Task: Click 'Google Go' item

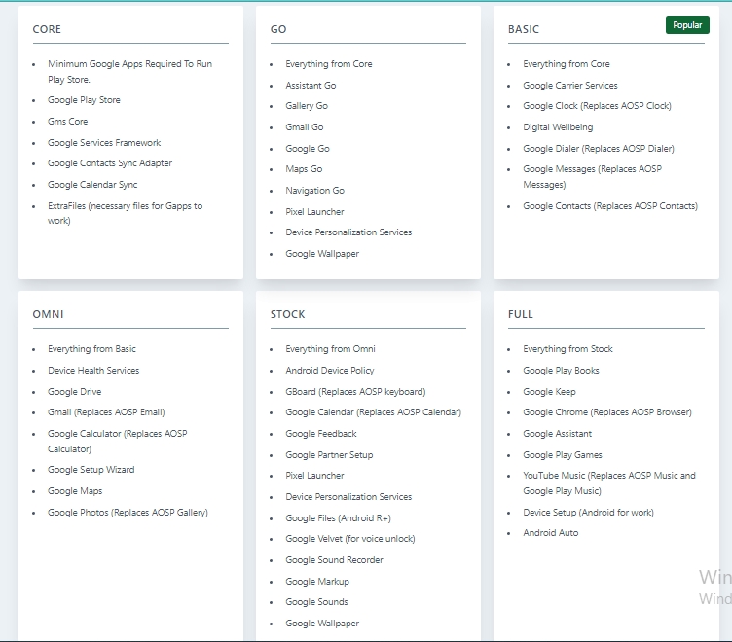Action: click(x=308, y=149)
